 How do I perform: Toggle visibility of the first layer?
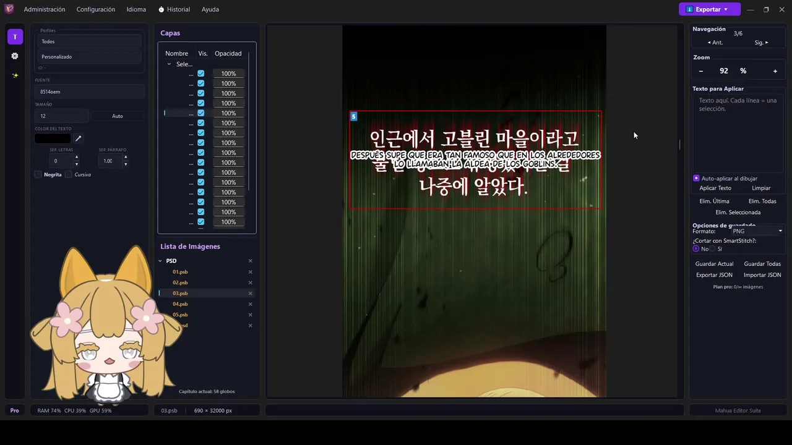point(201,74)
